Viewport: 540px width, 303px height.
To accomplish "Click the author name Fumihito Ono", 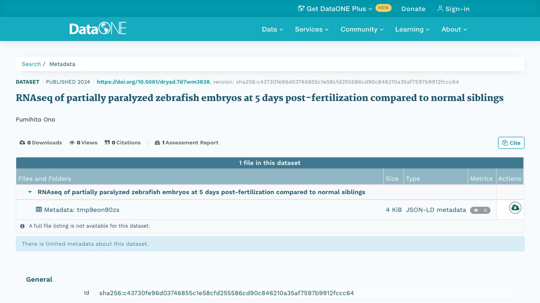I will click(35, 120).
